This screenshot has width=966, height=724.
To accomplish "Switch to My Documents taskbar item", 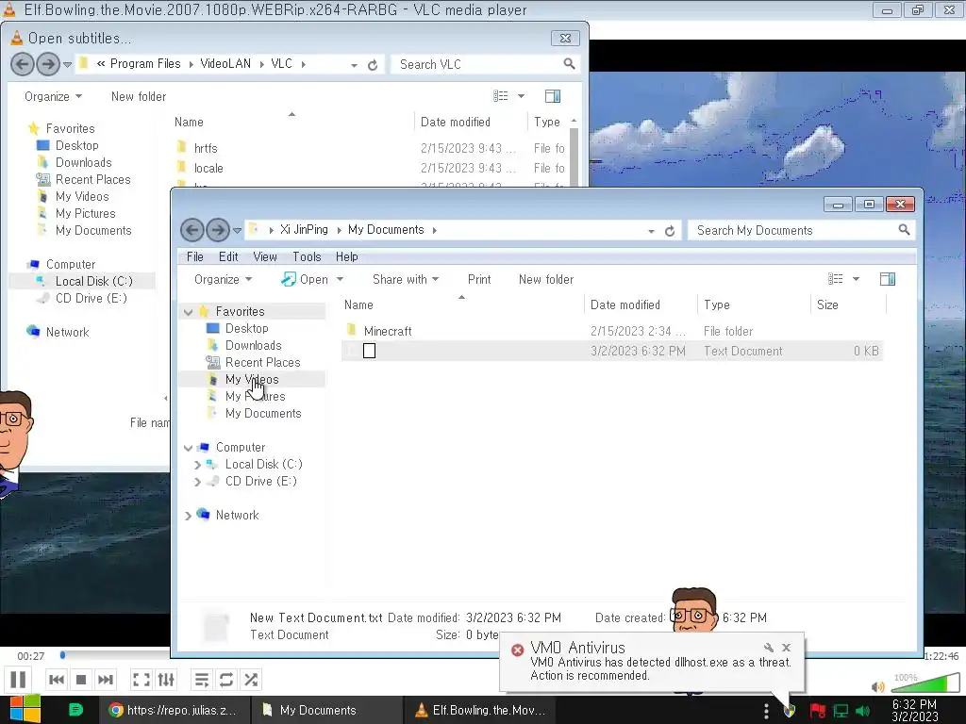I will (326, 710).
